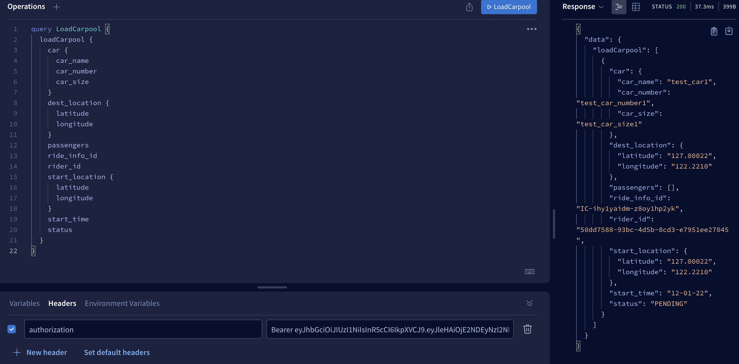Switch the response to table view icon

[x=636, y=7]
